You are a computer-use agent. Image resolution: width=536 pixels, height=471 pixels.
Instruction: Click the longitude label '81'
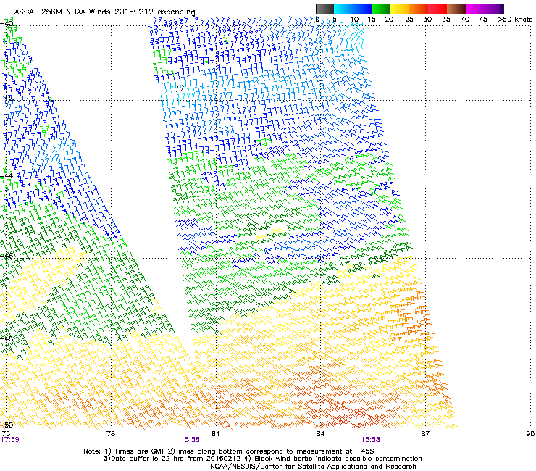[x=215, y=434]
